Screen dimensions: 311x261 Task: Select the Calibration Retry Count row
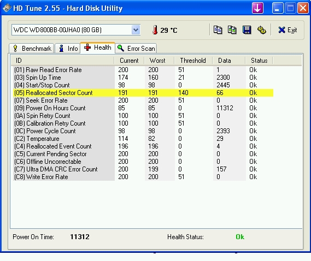coord(143,123)
